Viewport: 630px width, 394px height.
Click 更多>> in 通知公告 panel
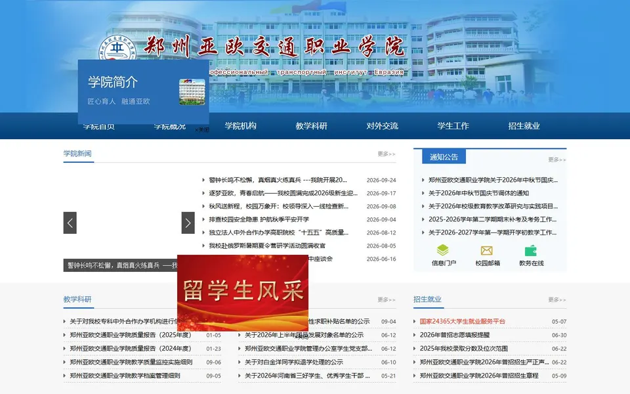557,160
